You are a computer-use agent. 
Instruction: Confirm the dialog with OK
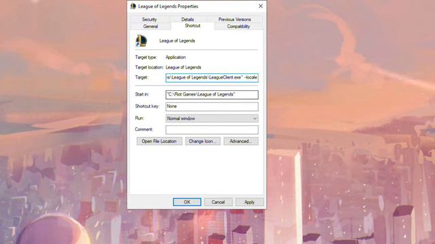click(x=187, y=202)
